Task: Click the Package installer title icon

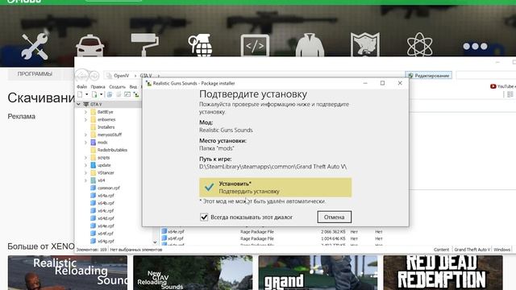Action: 148,84
